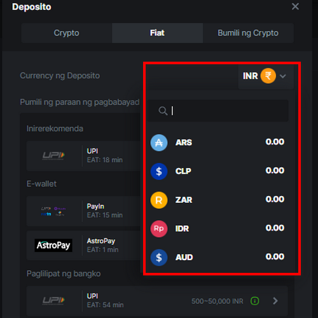The height and width of the screenshot is (318, 318).
Task: Switch to the Crypto tab
Action: pyautogui.click(x=67, y=33)
